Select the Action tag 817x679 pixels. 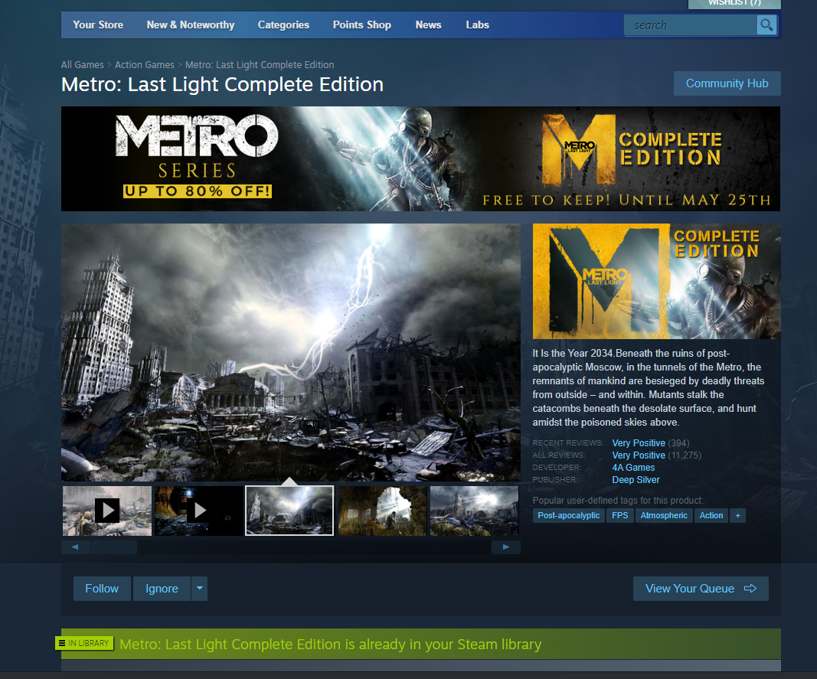711,515
